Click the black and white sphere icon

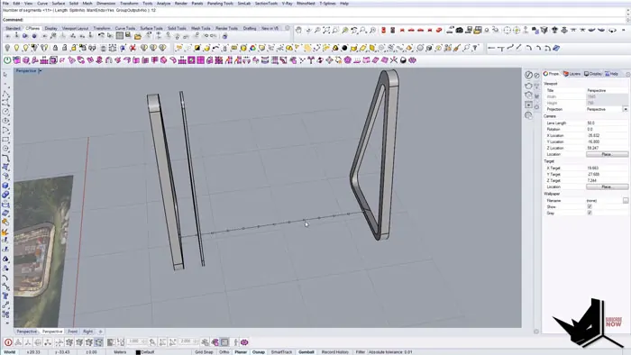pos(403,60)
